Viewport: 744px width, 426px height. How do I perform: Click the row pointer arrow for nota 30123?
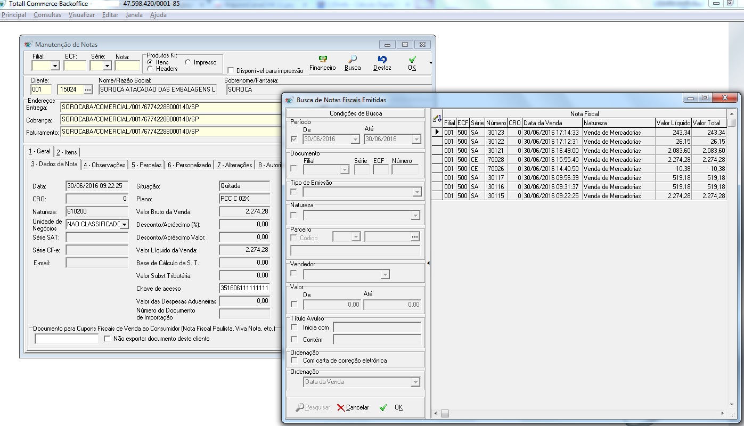pyautogui.click(x=437, y=132)
